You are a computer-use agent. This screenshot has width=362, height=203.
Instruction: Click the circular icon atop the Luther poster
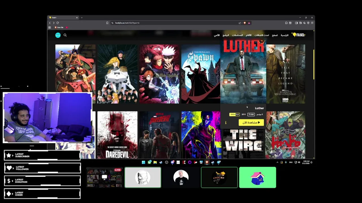[x=262, y=41]
